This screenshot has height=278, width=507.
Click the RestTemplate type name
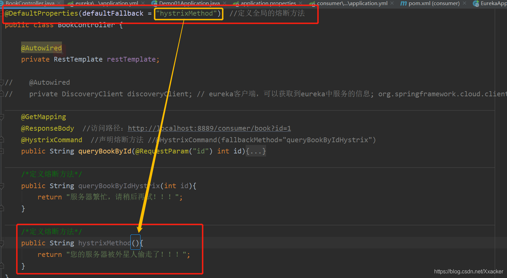point(78,59)
